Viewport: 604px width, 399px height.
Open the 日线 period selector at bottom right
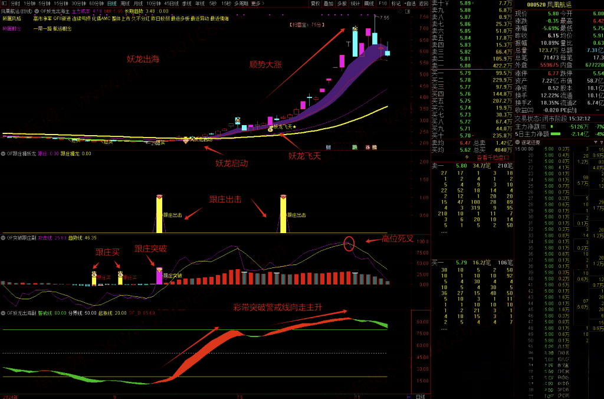[420, 396]
